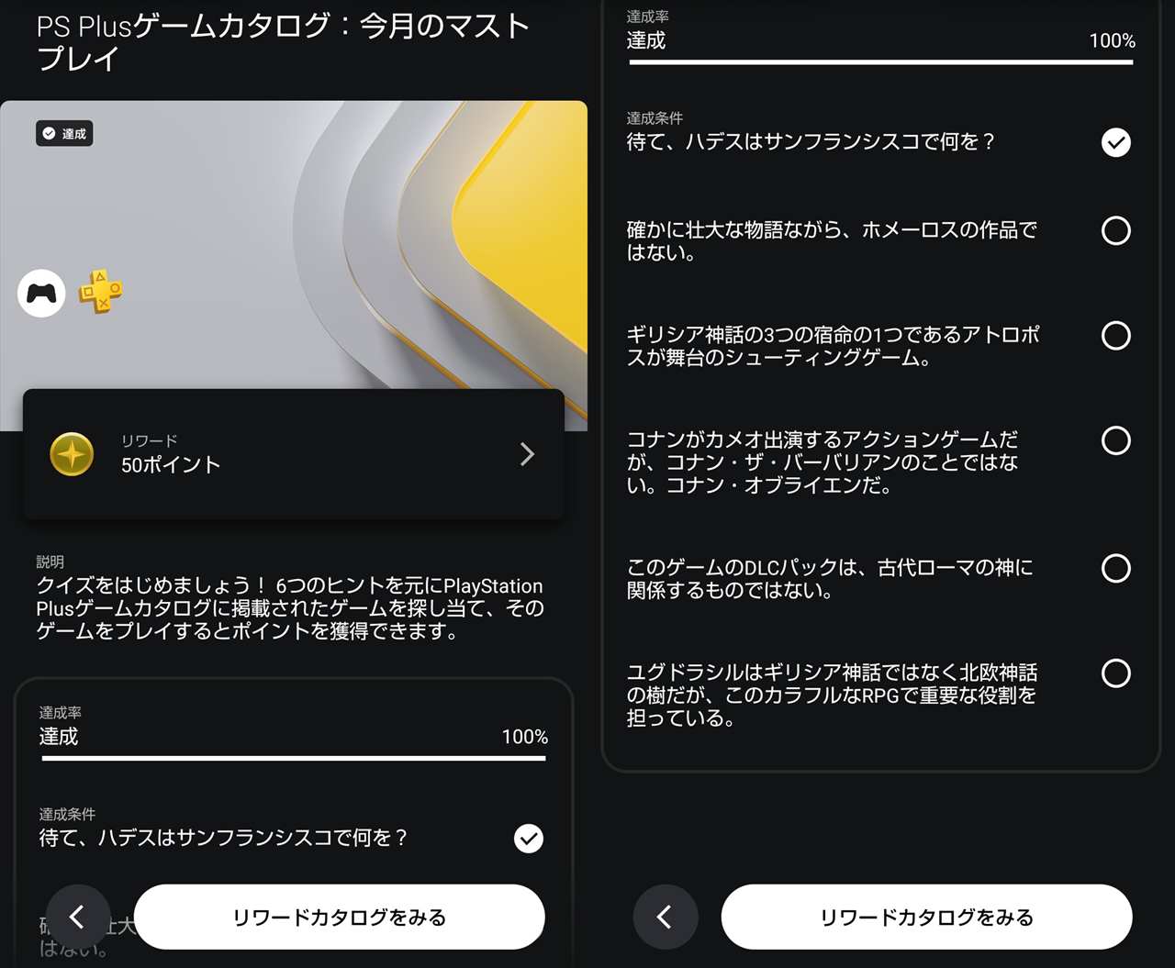Viewport: 1175px width, 968px height.
Task: Click the 説明 description text about the quiz
Action: coord(290,608)
